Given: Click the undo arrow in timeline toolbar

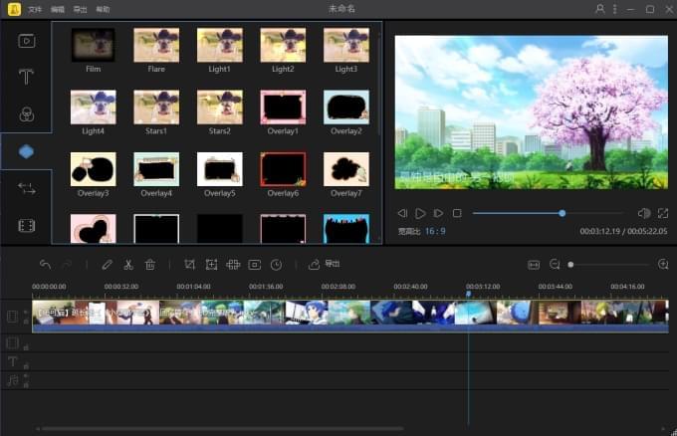Looking at the screenshot, I should 45,264.
